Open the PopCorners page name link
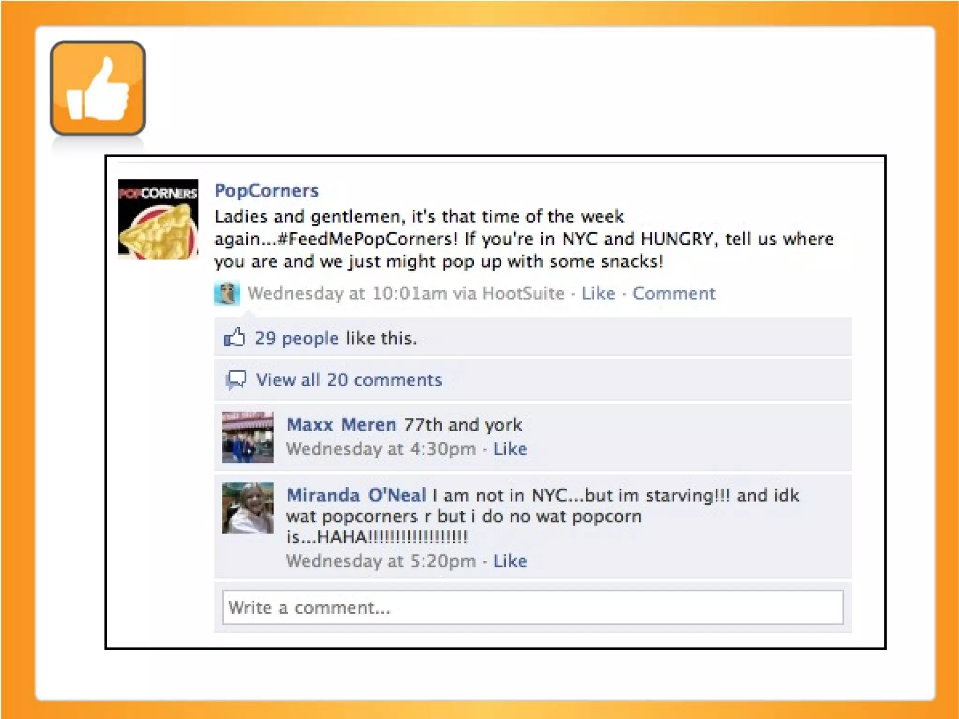 point(266,191)
